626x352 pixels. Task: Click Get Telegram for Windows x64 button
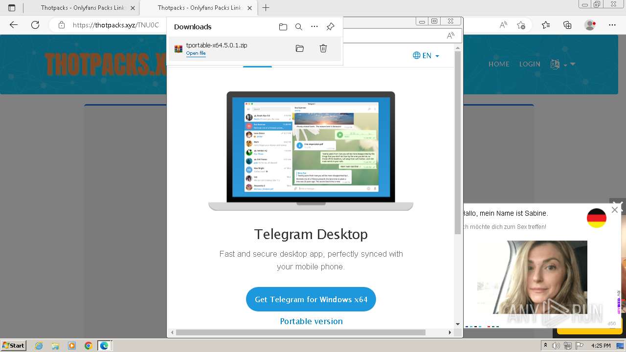pyautogui.click(x=311, y=299)
